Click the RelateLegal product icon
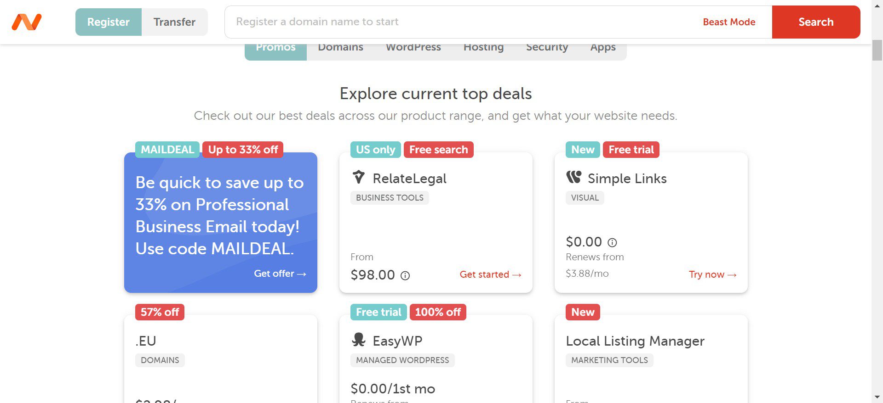 [x=358, y=177]
